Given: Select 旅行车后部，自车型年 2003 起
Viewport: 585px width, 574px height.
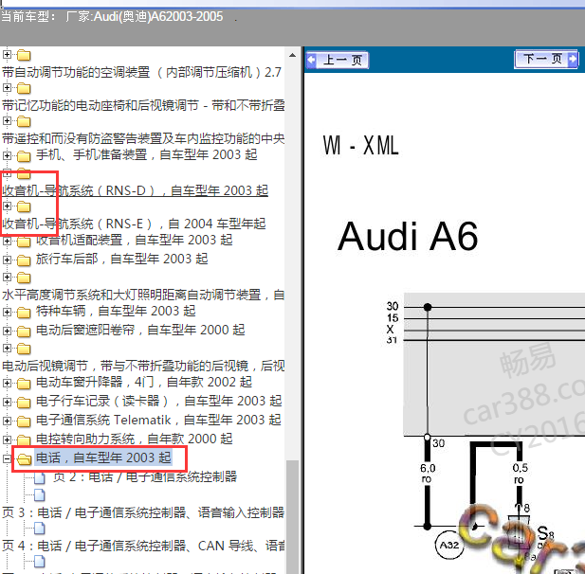Looking at the screenshot, I should [122, 259].
